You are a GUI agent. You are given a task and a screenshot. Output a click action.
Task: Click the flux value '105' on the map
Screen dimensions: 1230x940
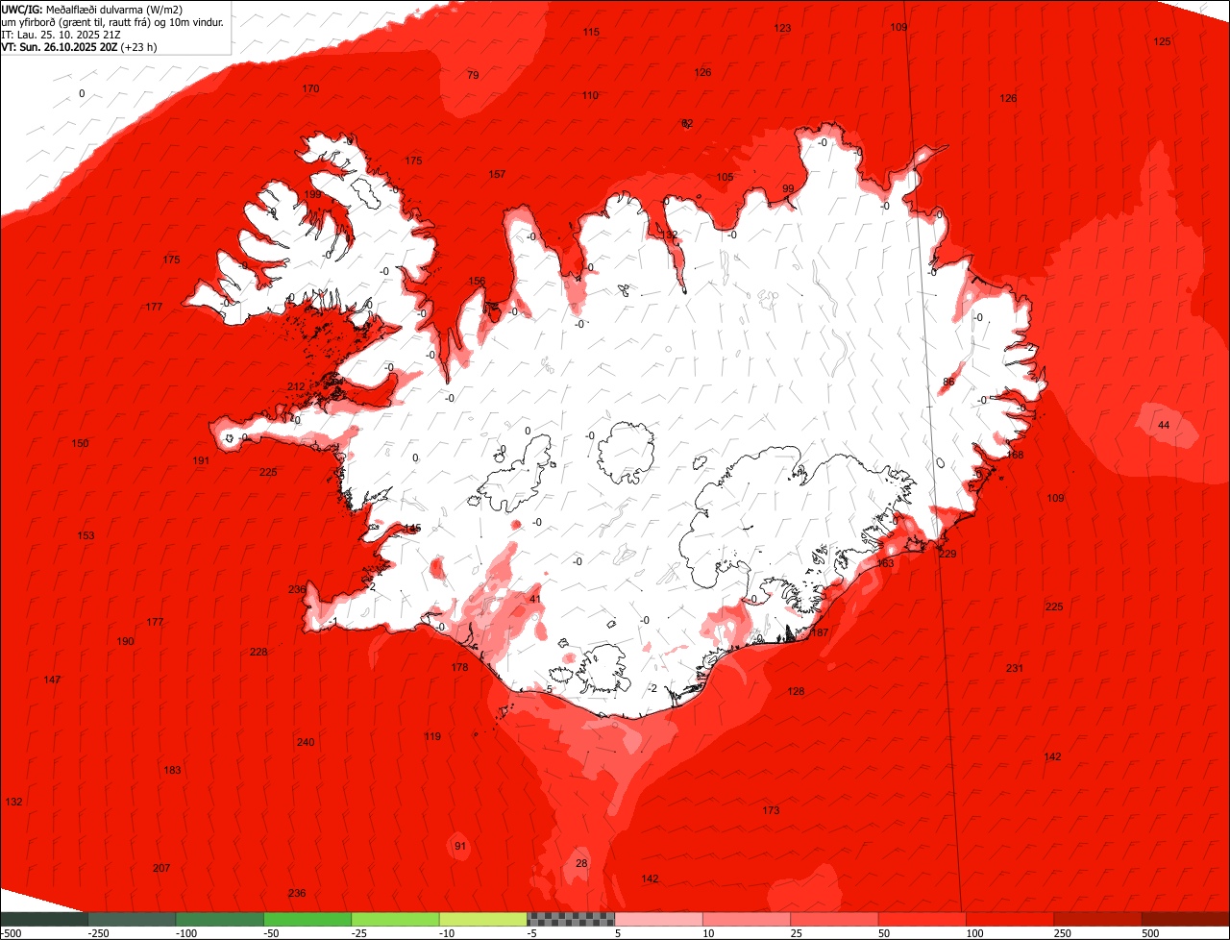click(x=725, y=177)
